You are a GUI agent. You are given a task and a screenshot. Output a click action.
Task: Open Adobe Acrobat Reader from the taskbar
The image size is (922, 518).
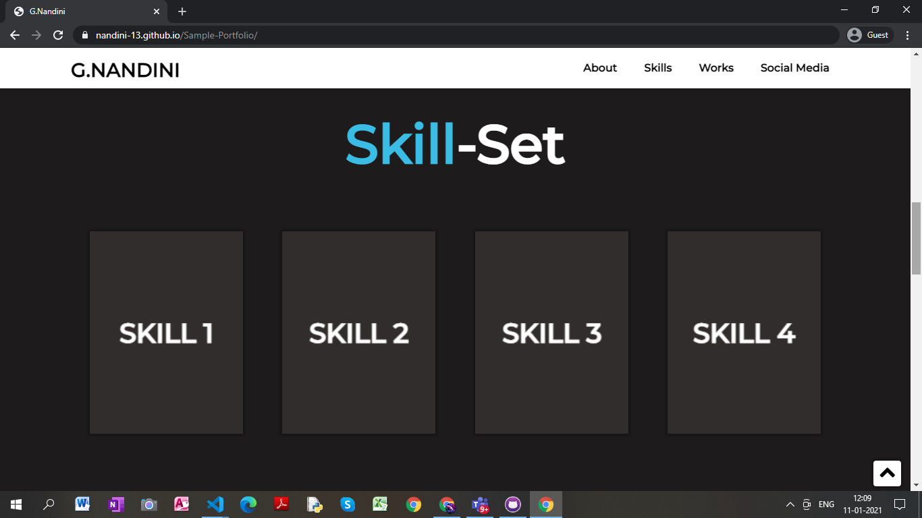tap(281, 505)
